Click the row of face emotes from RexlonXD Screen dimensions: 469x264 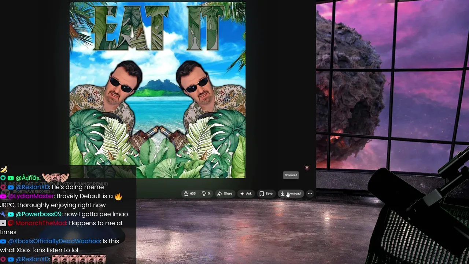[79, 259]
